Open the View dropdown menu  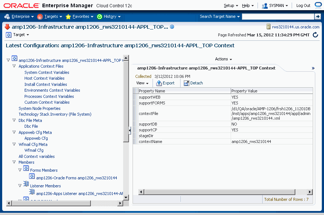(142, 83)
